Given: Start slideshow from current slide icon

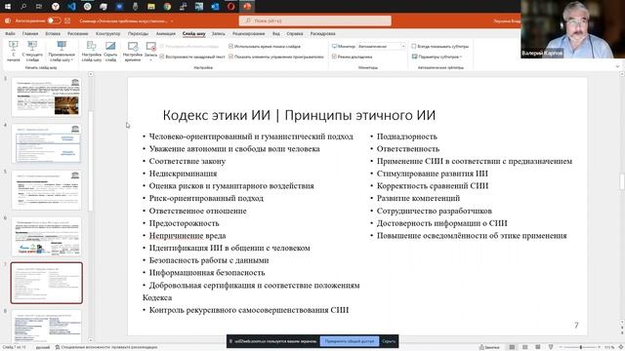Looking at the screenshot, I should pyautogui.click(x=32, y=46).
